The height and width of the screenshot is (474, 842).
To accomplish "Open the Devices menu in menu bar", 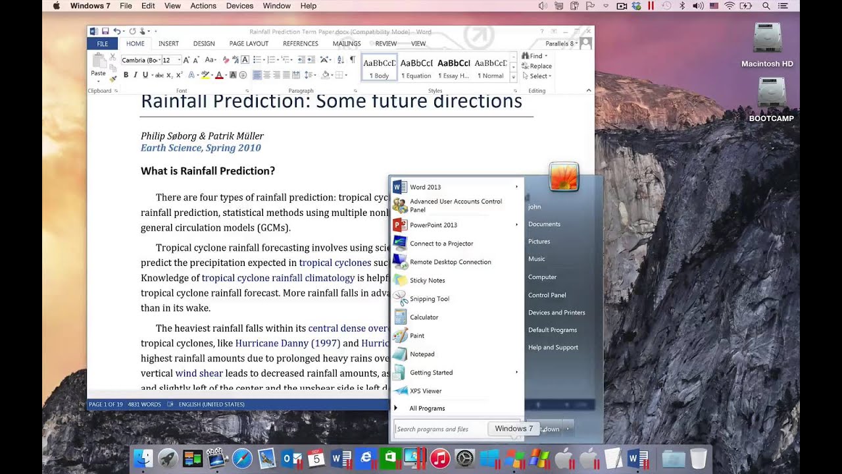I will [239, 6].
